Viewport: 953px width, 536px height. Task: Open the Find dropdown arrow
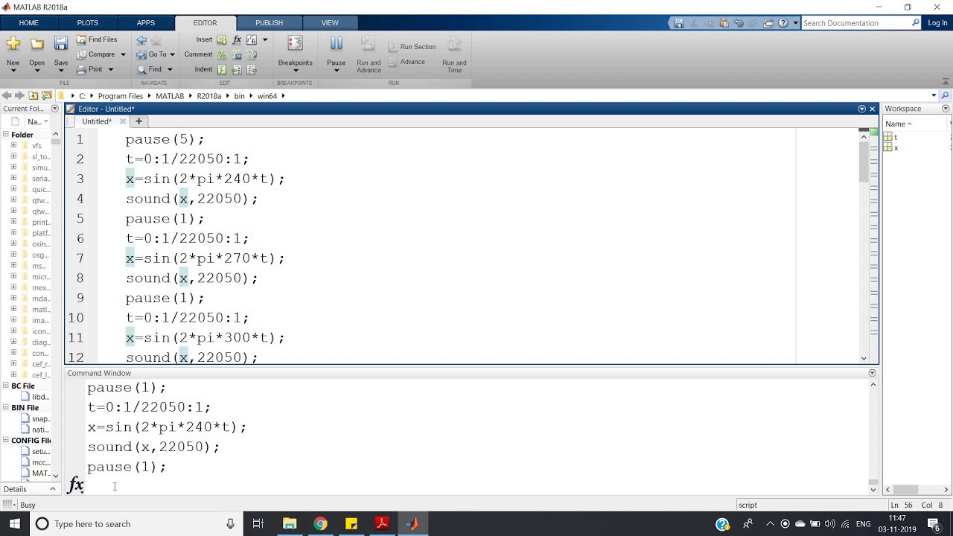pos(169,69)
